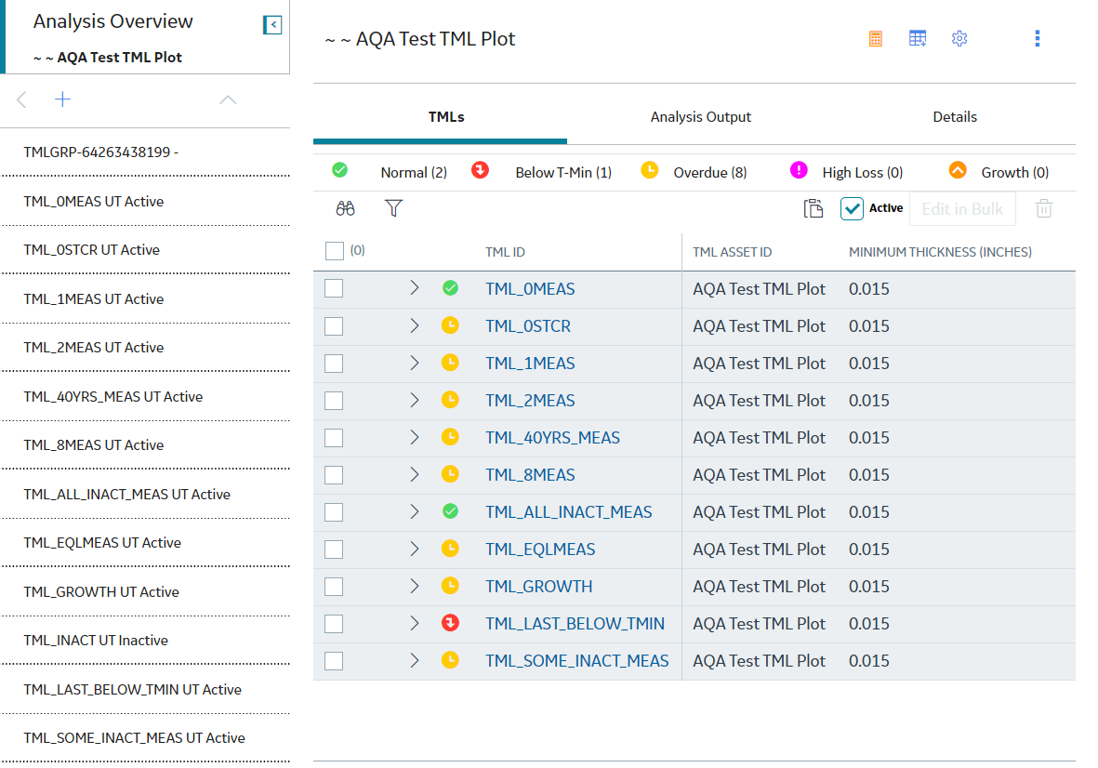
Task: Expand the TML_ALL_INACT_MEAS row
Action: 415,511
